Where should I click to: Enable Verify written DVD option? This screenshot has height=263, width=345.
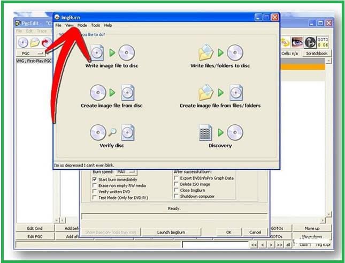(95, 191)
